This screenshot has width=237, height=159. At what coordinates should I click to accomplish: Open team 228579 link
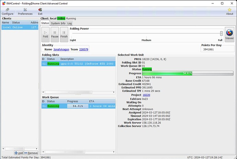click(83, 49)
